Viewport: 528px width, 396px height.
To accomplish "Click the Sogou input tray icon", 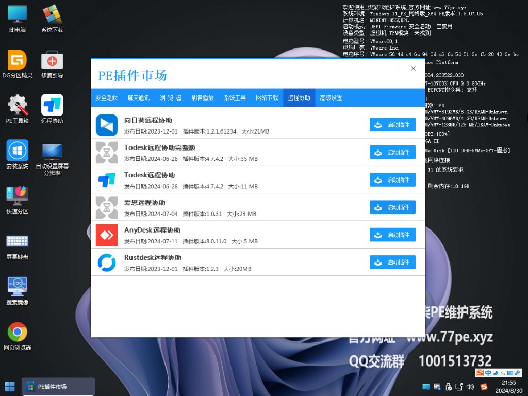I will pyautogui.click(x=484, y=387).
